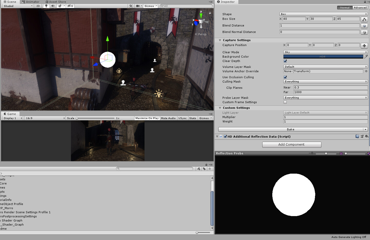This screenshot has width=370, height=240.
Task: Open the Advanced inspector tab
Action: 360,7
